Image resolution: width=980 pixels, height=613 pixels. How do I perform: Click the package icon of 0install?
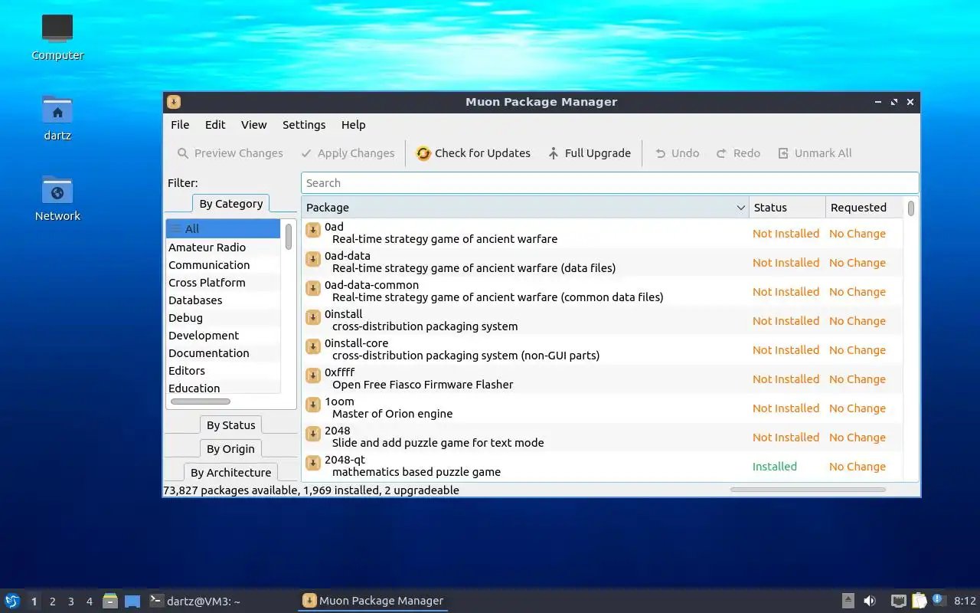click(x=313, y=317)
